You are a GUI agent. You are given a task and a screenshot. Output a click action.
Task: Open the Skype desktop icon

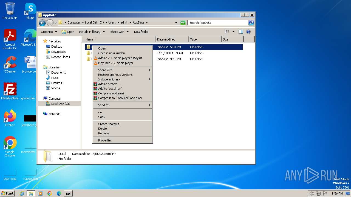click(x=30, y=11)
